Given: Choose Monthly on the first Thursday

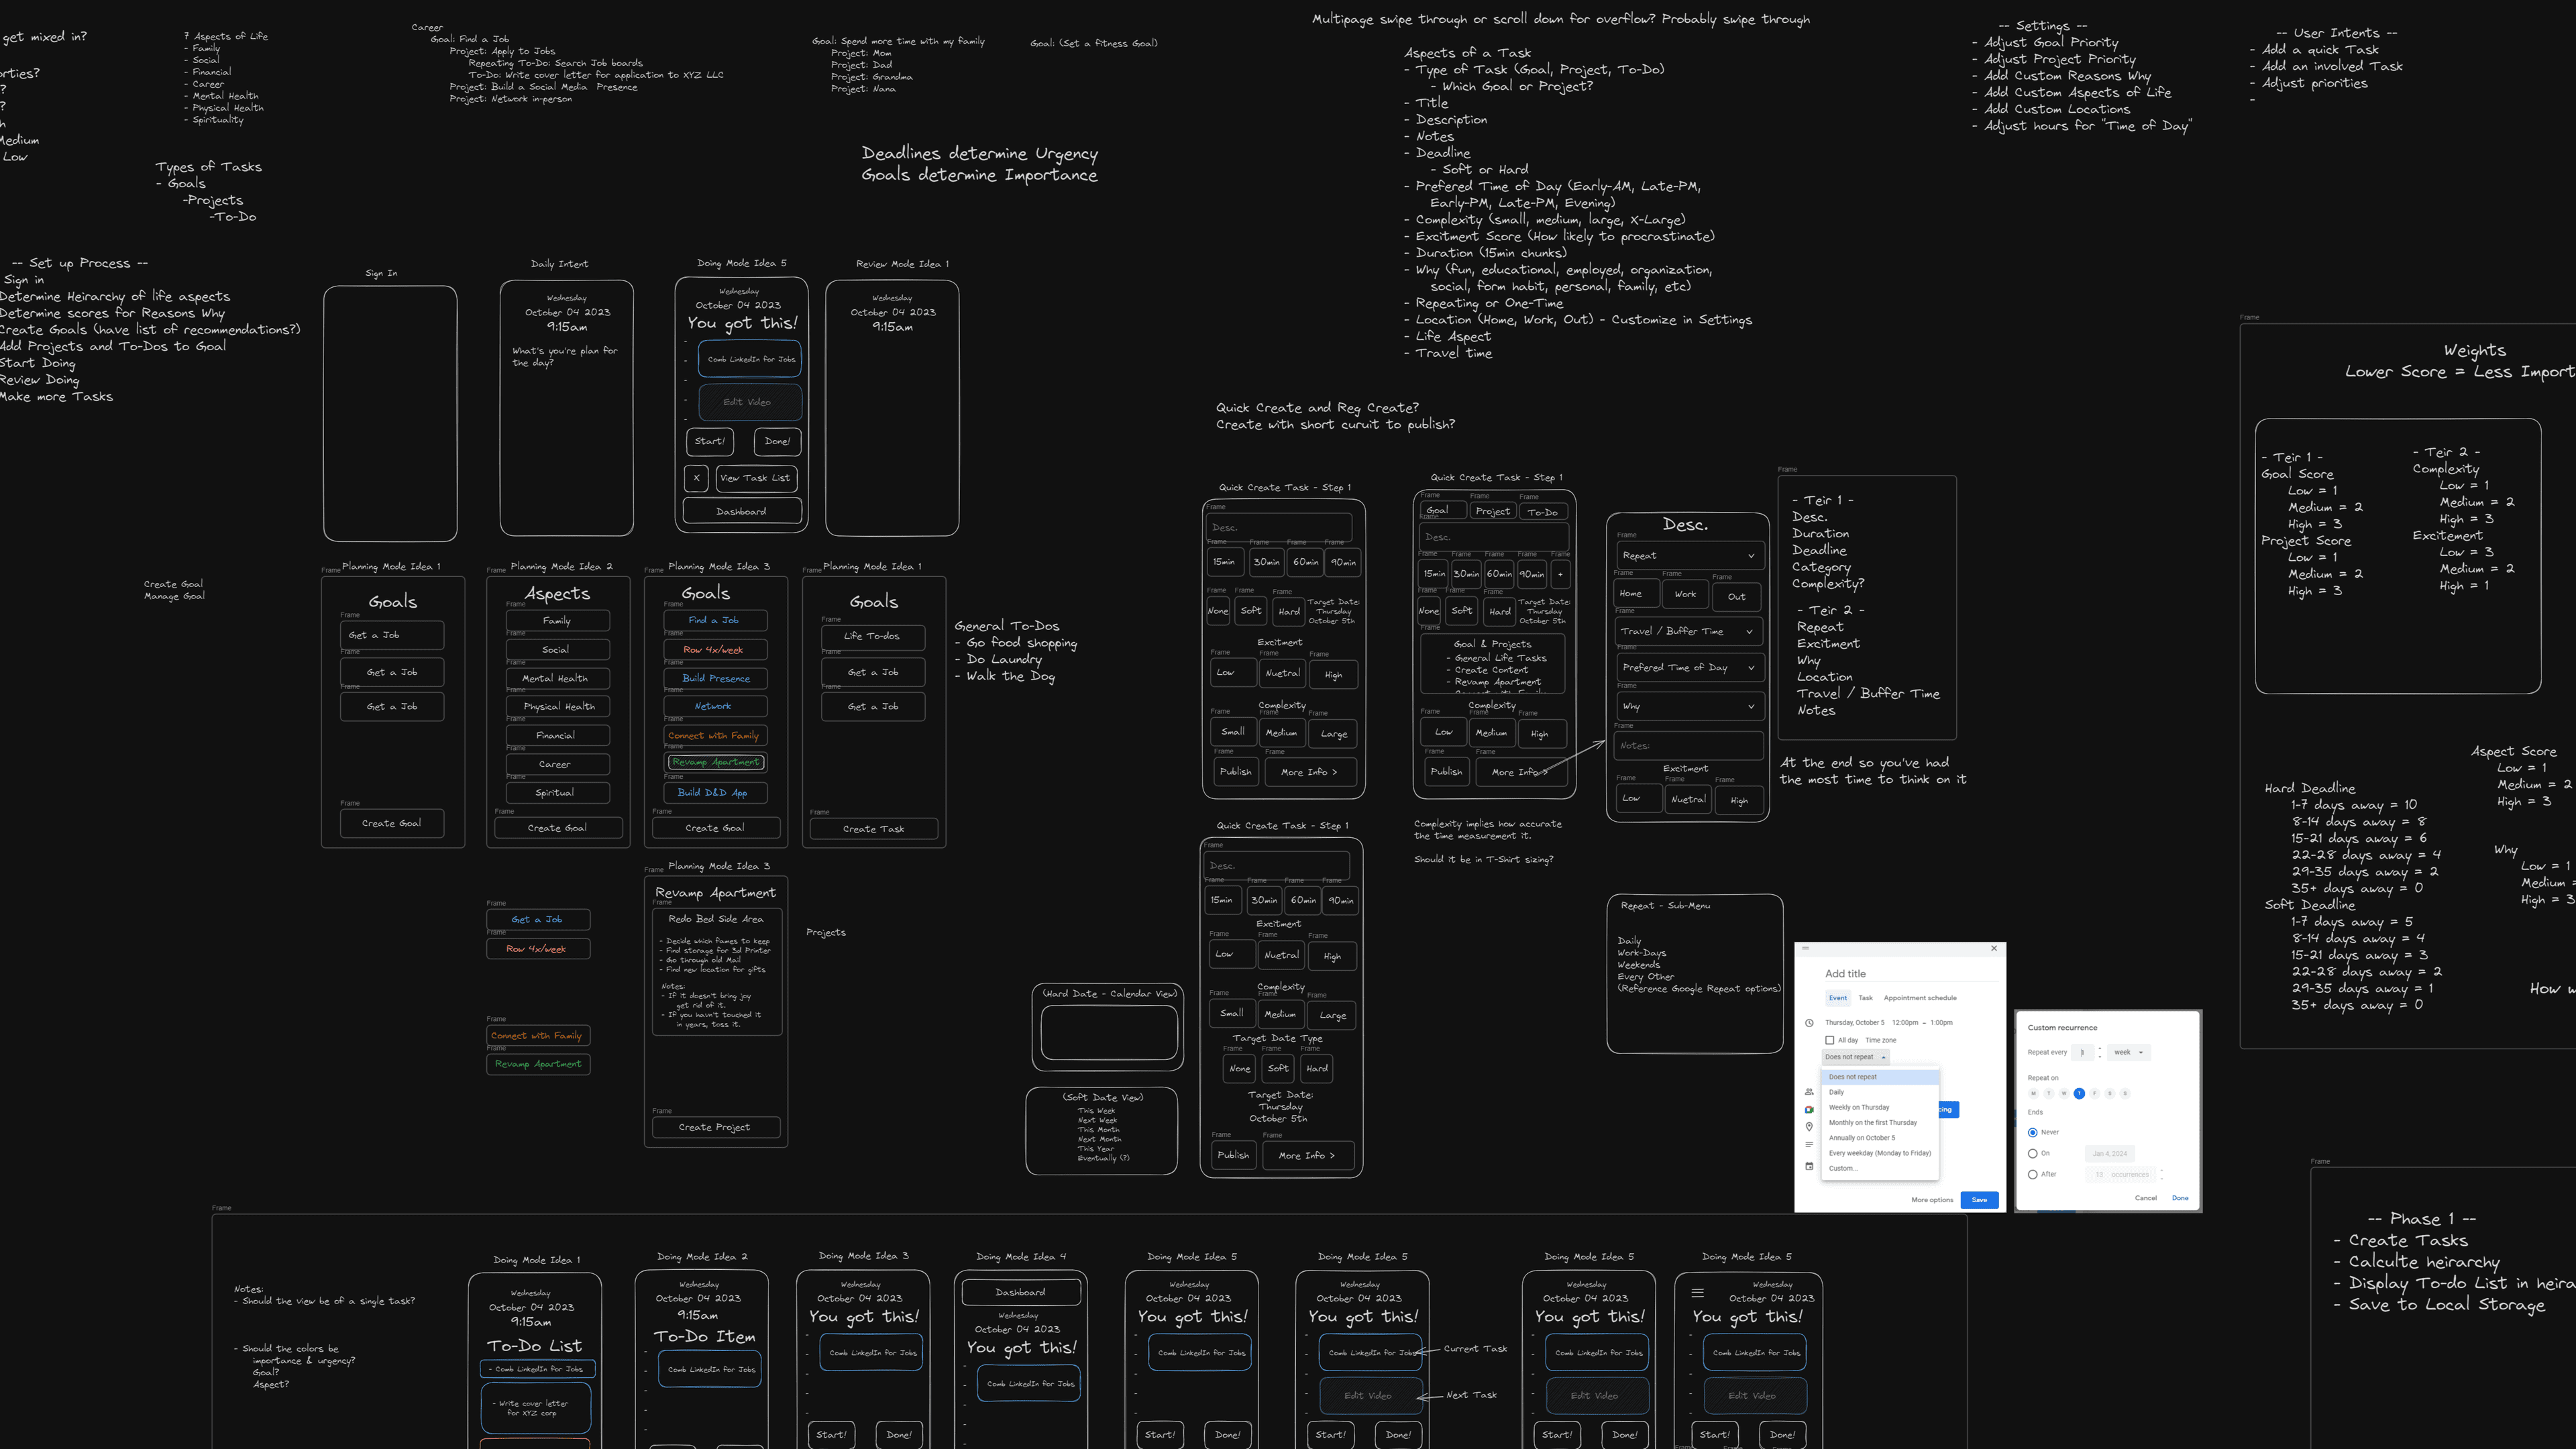Looking at the screenshot, I should [1880, 1123].
